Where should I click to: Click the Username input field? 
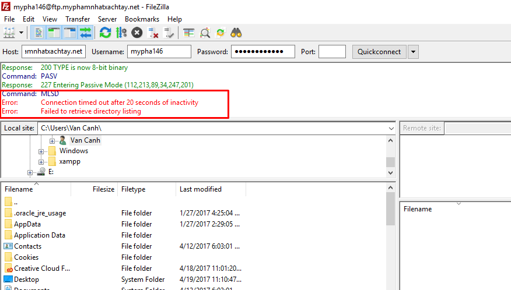coord(159,51)
